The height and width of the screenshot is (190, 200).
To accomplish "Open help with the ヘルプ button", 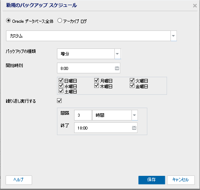I will (19, 180).
